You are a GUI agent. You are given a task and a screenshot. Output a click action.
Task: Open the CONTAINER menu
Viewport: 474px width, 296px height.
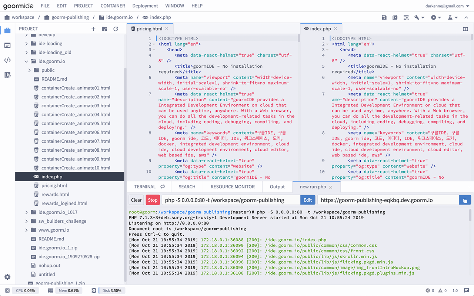(x=113, y=6)
